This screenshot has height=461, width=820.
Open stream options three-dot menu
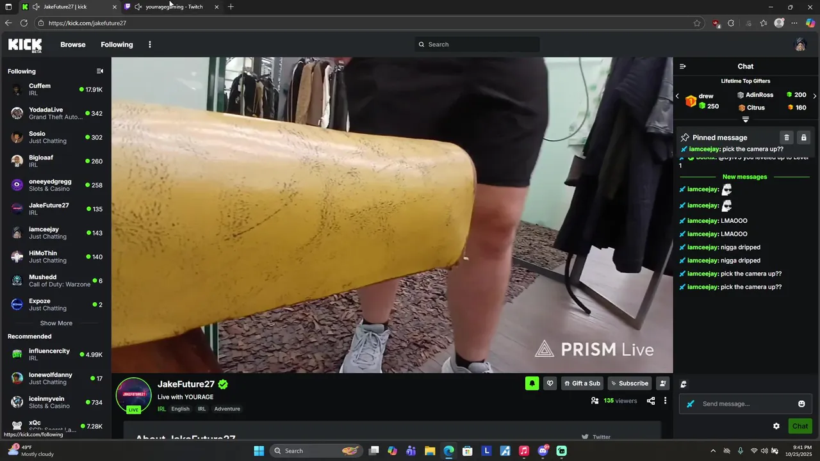coord(665,401)
